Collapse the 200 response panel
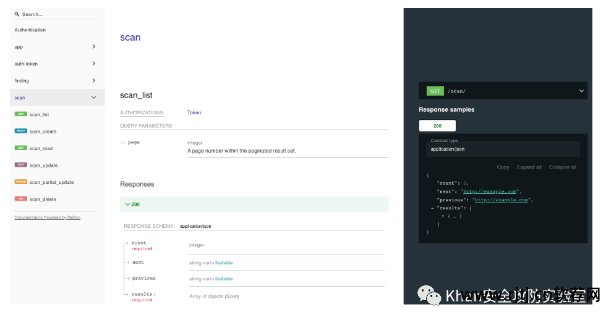Image resolution: width=606 pixels, height=323 pixels. [254, 204]
